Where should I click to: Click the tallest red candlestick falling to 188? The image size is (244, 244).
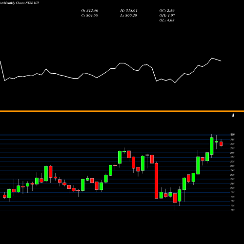point(157,181)
